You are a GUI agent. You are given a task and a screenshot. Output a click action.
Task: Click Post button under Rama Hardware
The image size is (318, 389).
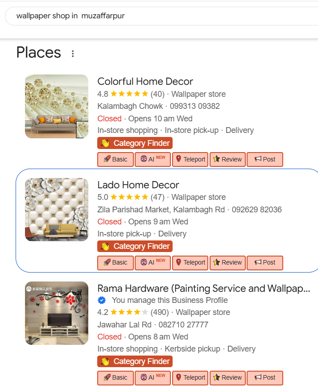265,377
